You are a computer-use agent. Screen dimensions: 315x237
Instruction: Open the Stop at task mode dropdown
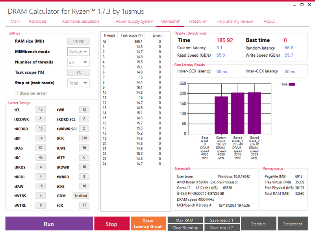pos(78,83)
